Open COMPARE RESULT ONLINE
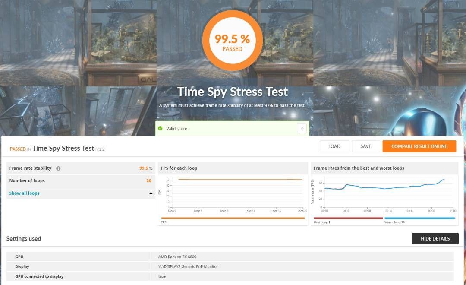 pyautogui.click(x=419, y=146)
